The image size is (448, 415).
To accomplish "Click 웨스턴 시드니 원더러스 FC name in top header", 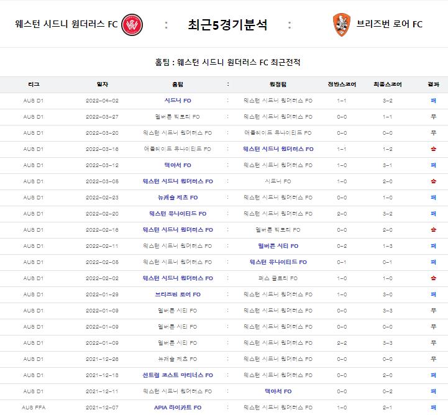I will coord(66,24).
